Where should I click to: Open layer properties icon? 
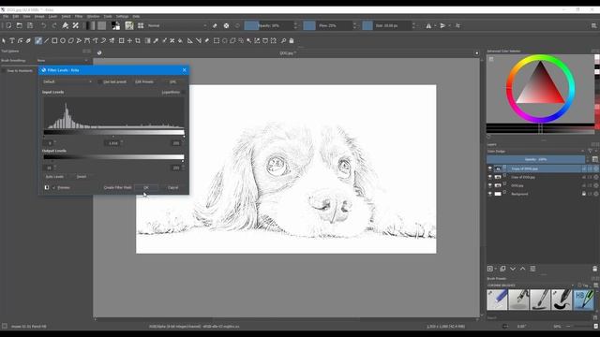[532, 269]
